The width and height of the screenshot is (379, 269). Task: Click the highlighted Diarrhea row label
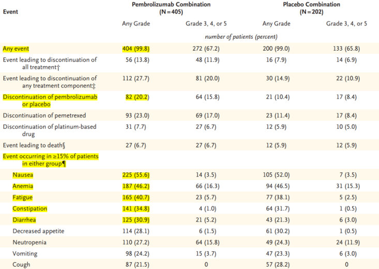click(x=25, y=220)
